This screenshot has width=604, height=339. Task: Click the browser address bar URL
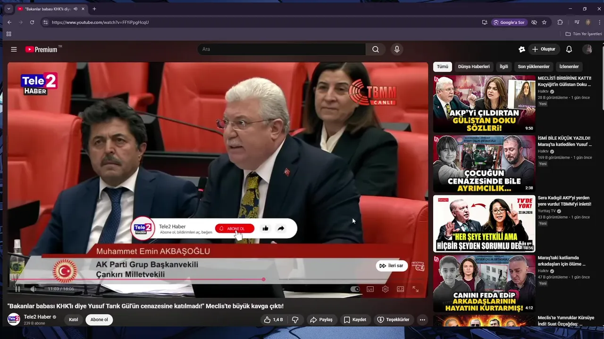point(100,22)
